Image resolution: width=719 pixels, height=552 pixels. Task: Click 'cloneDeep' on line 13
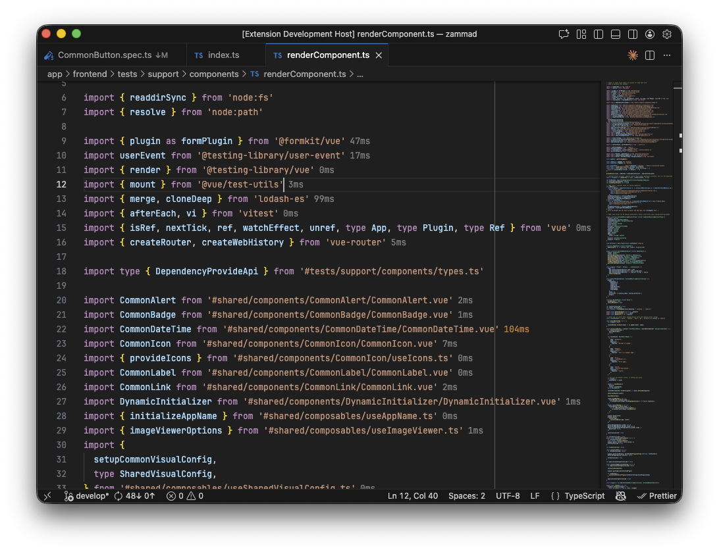[189, 199]
